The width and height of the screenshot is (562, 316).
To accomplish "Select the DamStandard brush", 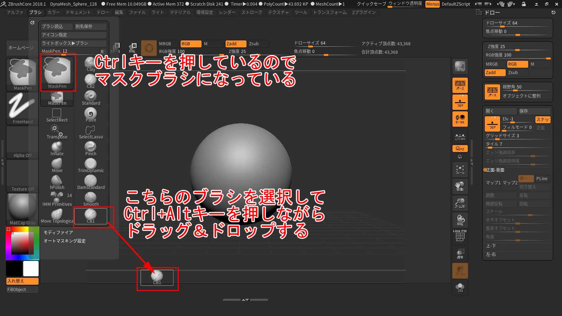I will coord(91,182).
